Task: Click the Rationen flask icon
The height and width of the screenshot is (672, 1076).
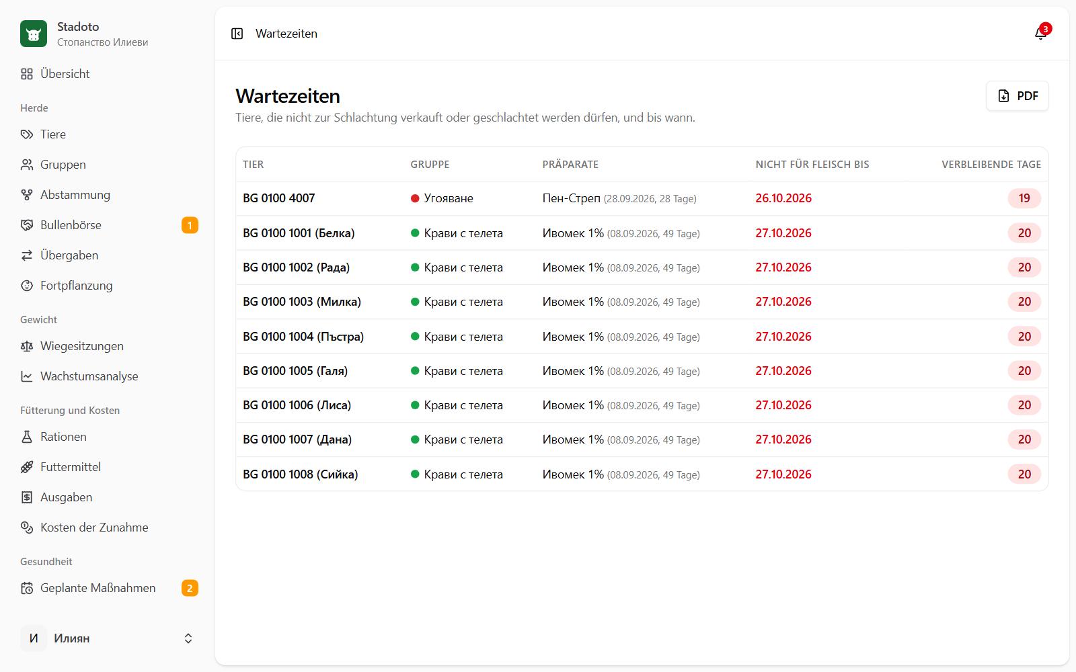Action: 27,437
